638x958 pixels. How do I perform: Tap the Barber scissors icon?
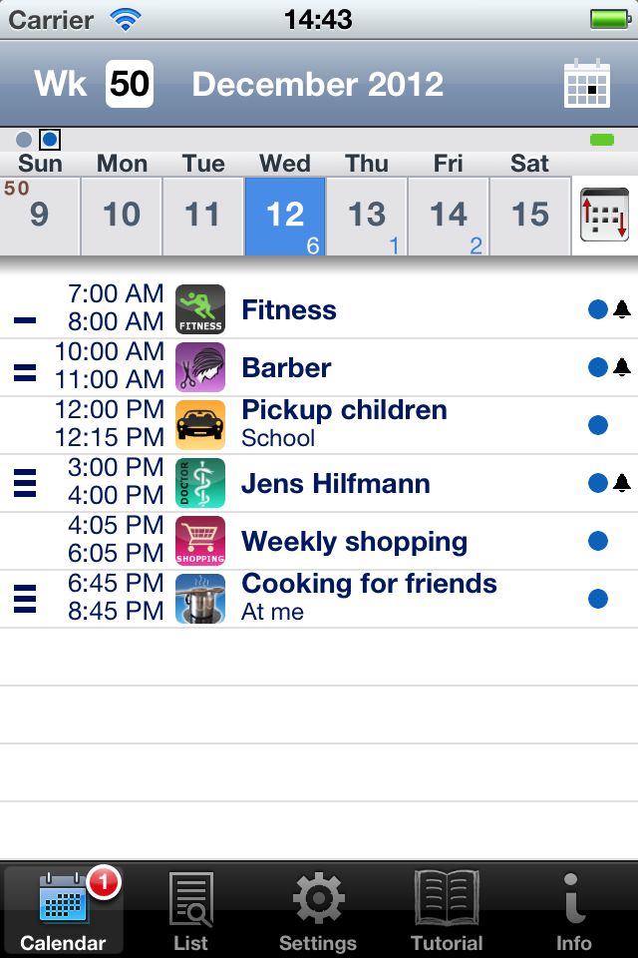pos(200,367)
